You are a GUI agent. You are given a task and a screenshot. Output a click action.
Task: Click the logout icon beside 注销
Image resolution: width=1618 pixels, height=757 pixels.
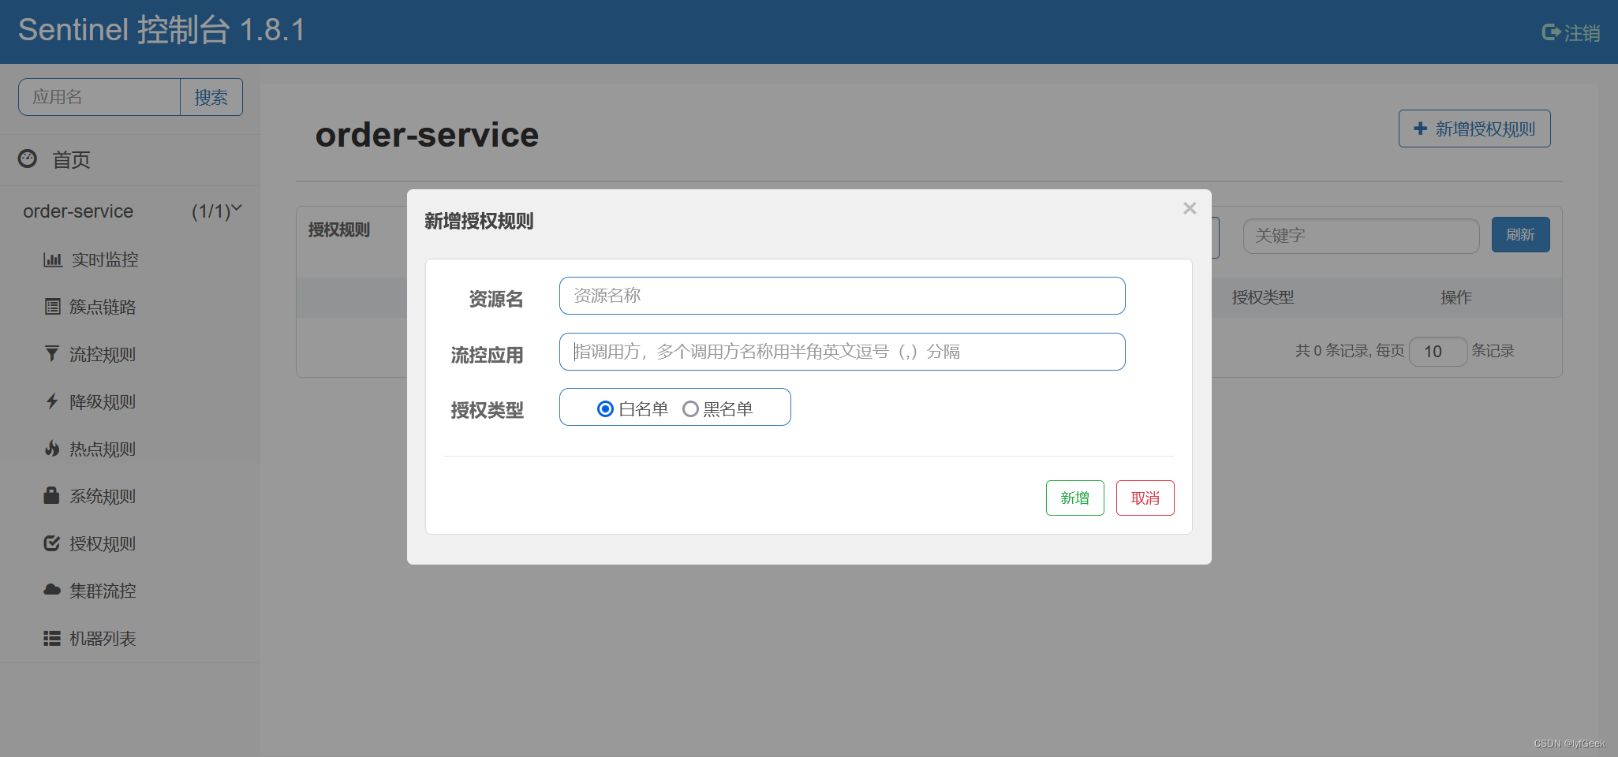[x=1551, y=32]
